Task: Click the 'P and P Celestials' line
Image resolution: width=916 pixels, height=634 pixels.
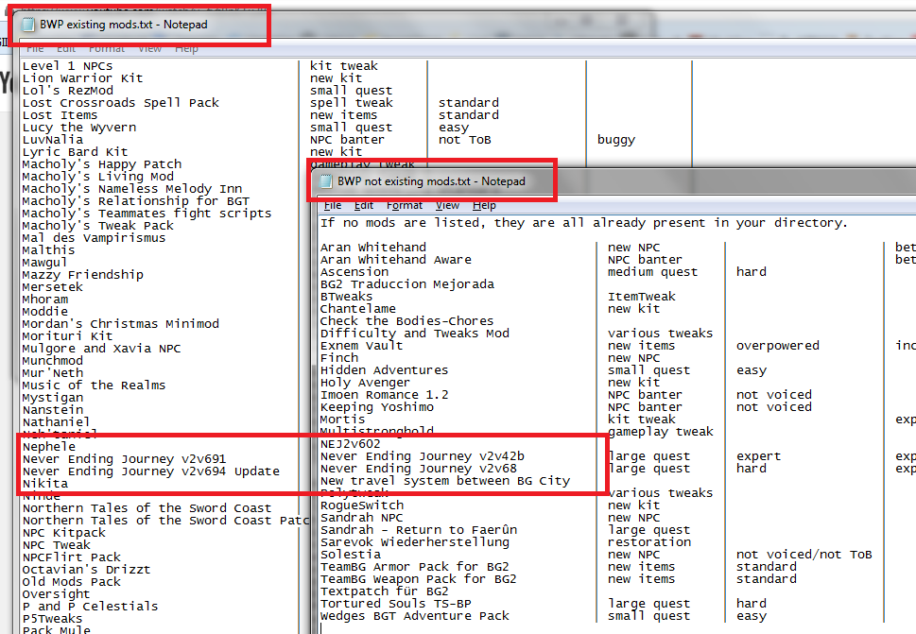Action: (x=90, y=606)
